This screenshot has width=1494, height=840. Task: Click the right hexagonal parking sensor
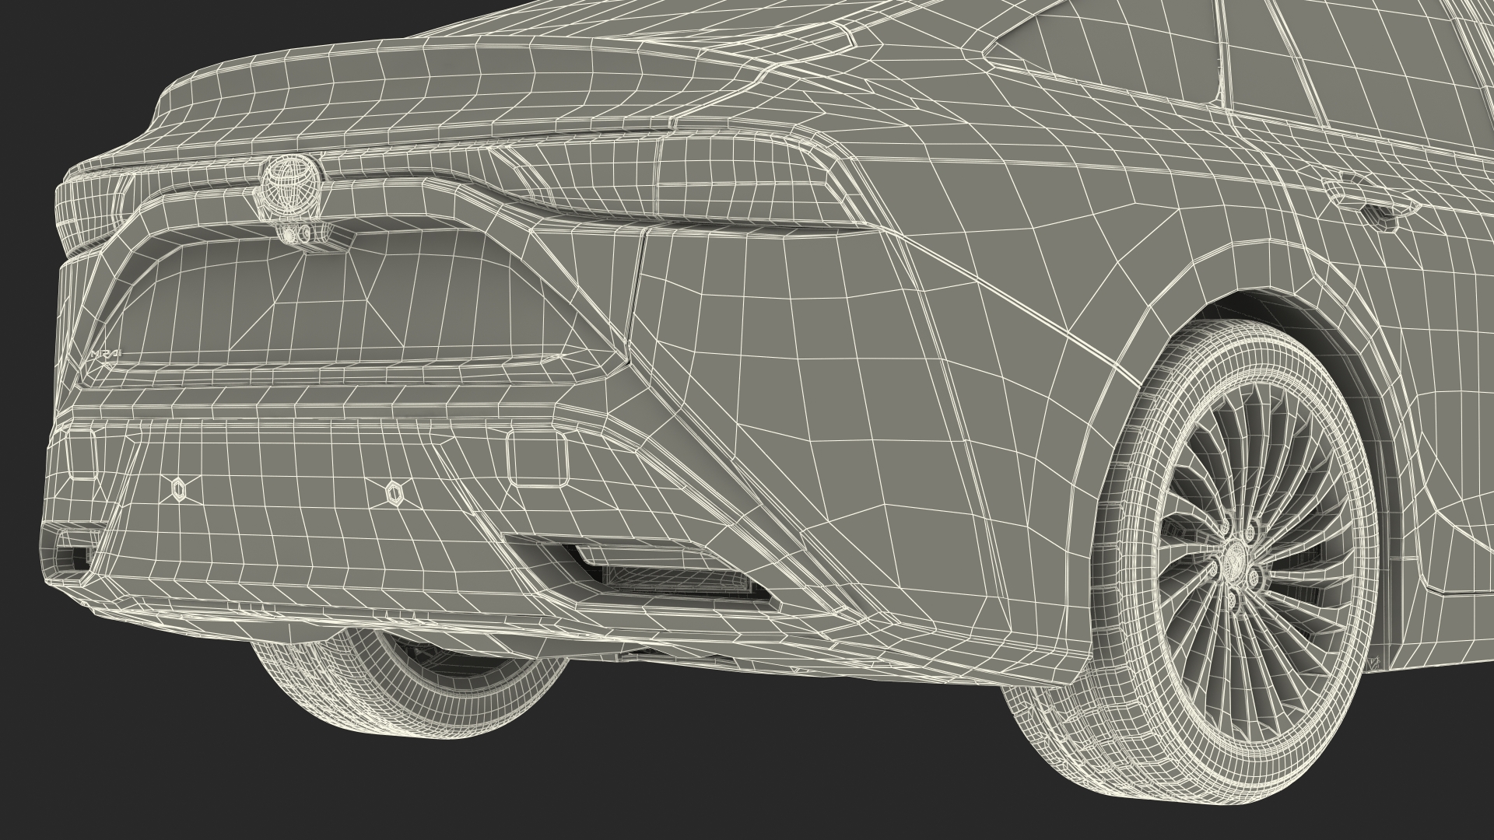394,491
